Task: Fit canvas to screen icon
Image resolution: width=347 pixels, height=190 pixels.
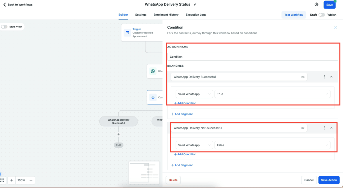Action: pos(2,180)
